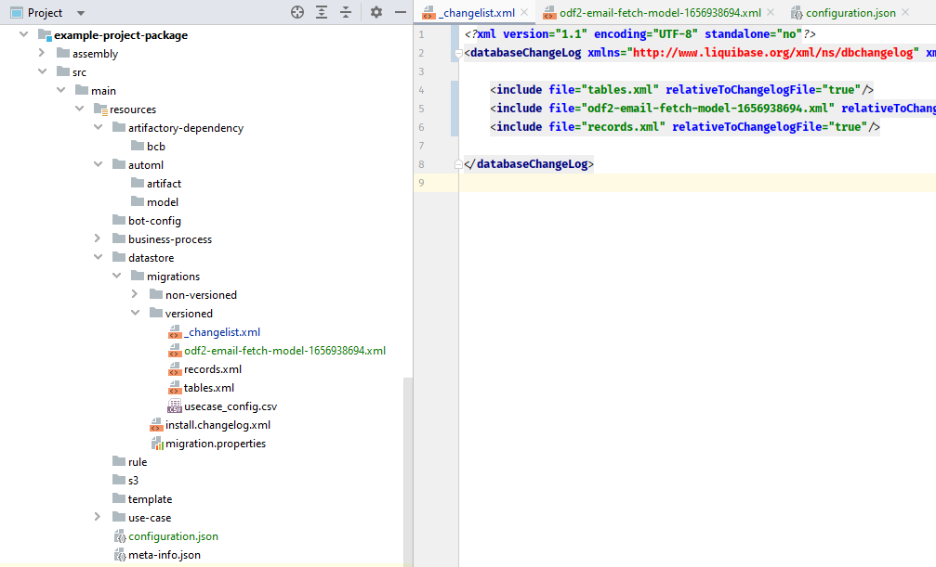The image size is (936, 567).
Task: Click the Collapse All toolbar icon
Action: coord(346,12)
